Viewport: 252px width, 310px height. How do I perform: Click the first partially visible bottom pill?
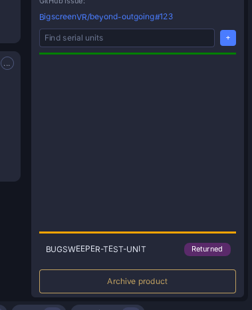click(3, 308)
